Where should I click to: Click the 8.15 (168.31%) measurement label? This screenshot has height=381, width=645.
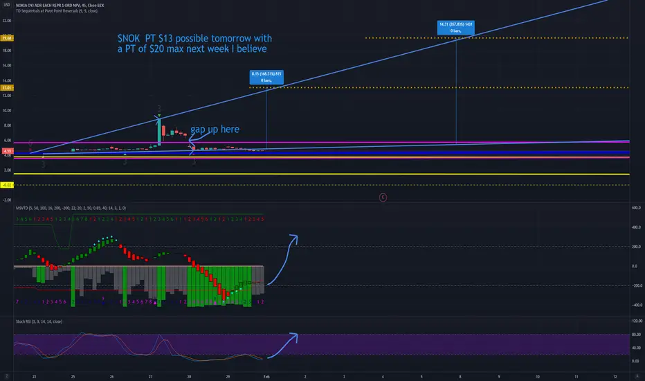(266, 77)
